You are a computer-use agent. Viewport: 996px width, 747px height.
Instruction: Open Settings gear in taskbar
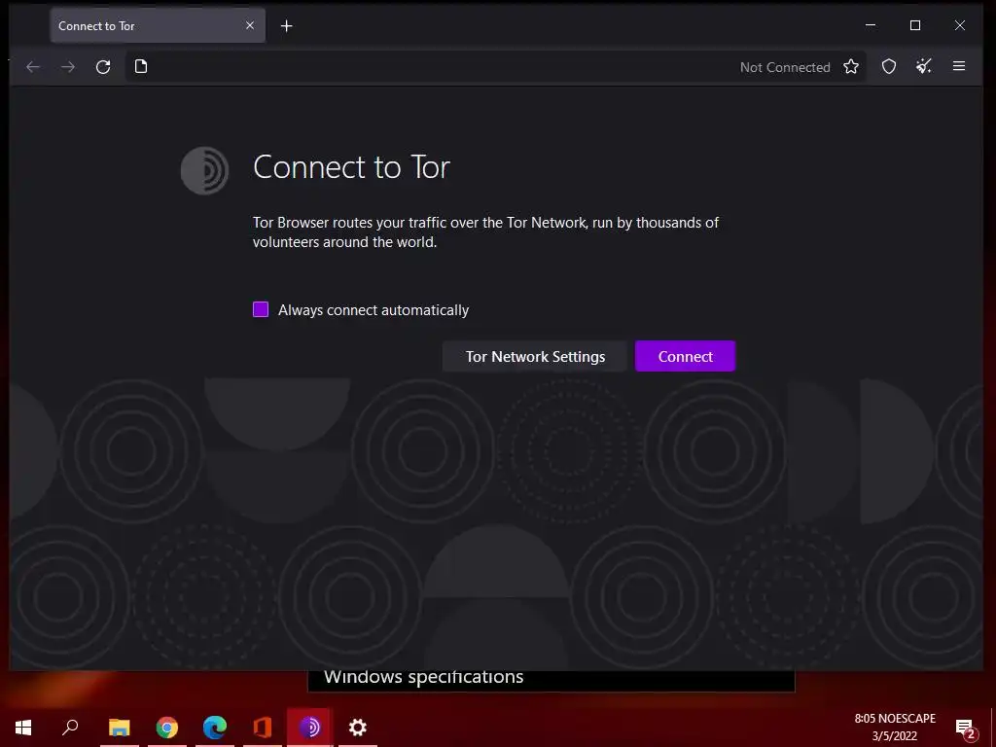tap(358, 728)
